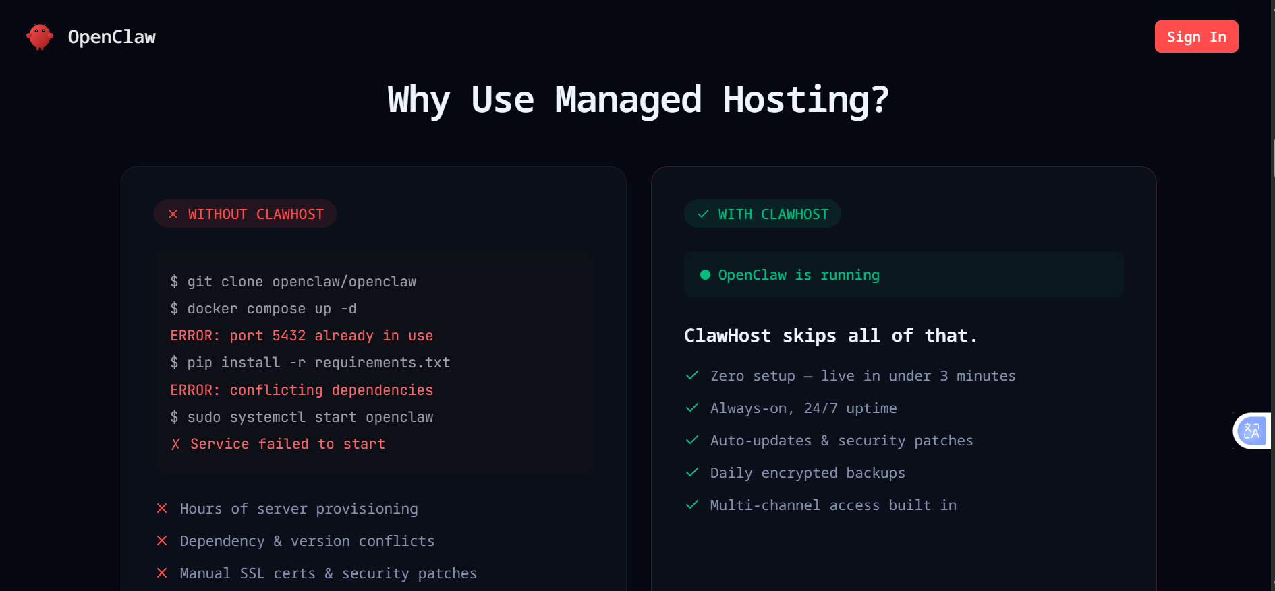Click checkmark beside 'Multi-channel access built in'
The height and width of the screenshot is (591, 1275).
click(x=692, y=505)
